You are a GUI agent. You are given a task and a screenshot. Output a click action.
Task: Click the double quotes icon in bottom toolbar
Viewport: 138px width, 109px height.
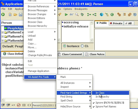(x=13, y=105)
